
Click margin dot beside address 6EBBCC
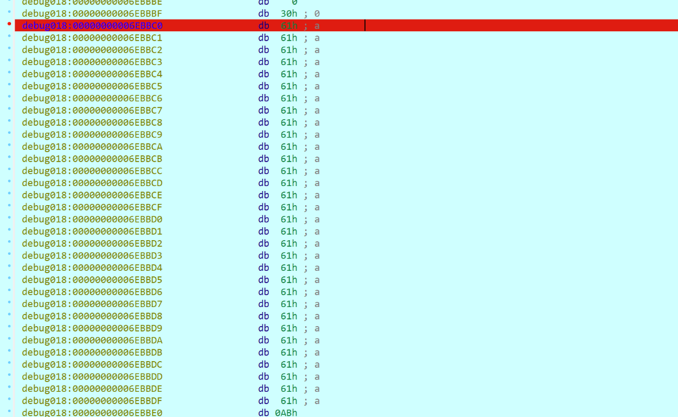9,170
